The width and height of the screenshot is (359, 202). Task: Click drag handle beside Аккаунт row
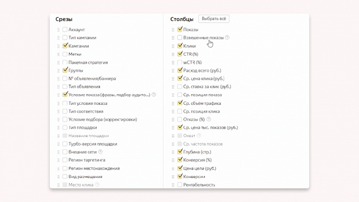click(59, 30)
